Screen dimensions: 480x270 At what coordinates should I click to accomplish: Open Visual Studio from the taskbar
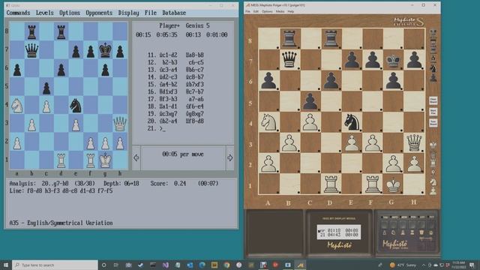pyautogui.click(x=166, y=265)
